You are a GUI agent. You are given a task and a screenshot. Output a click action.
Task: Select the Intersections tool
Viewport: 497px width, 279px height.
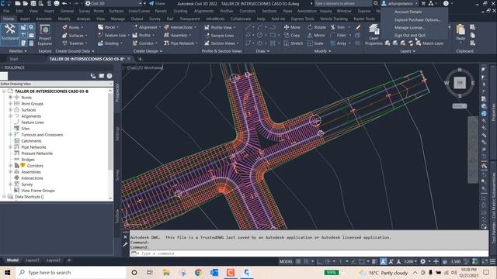pos(180,28)
